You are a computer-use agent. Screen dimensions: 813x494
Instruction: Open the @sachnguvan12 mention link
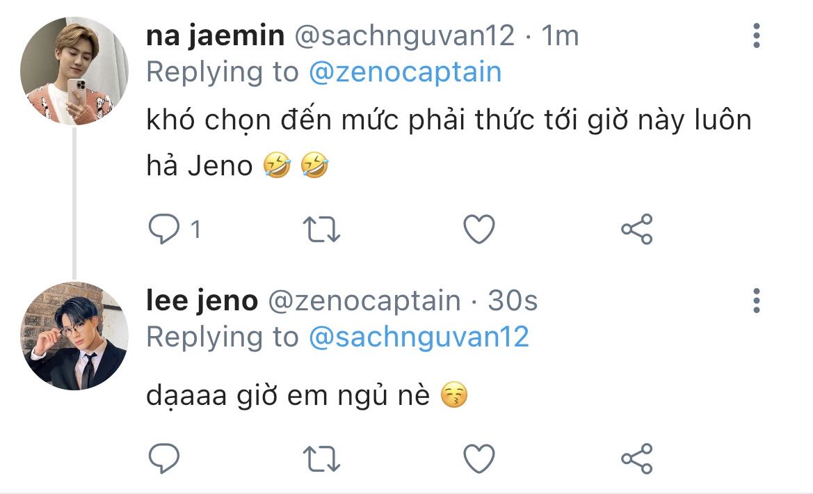[419, 337]
